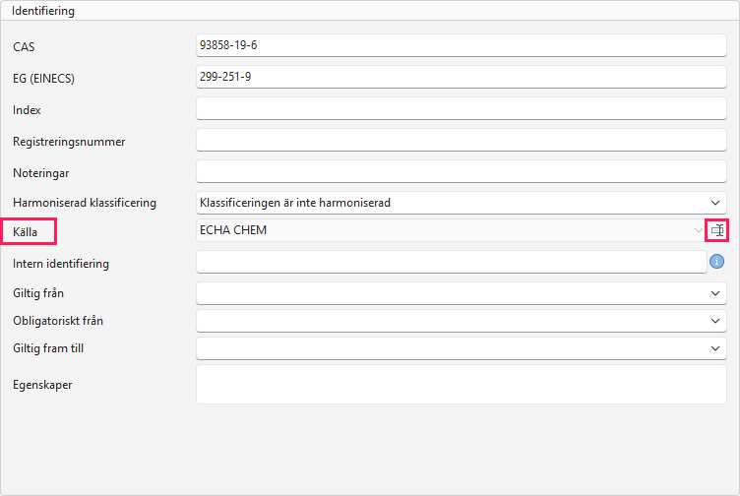This screenshot has height=496, width=740.
Task: Click the Noteringar text field
Action: (462, 172)
